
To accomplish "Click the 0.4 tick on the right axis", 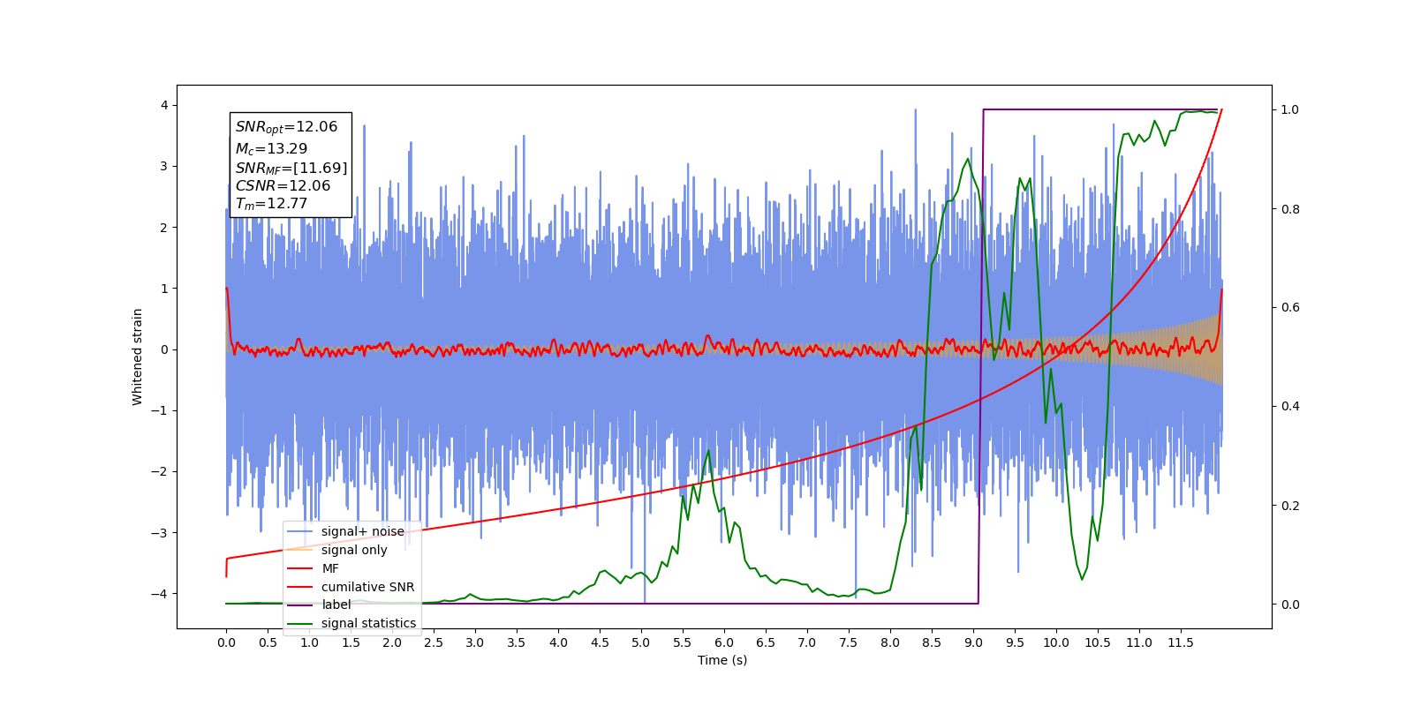I will tap(1290, 407).
